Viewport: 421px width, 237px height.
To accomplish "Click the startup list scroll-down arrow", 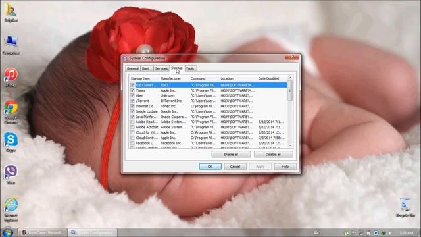I will click(290, 145).
